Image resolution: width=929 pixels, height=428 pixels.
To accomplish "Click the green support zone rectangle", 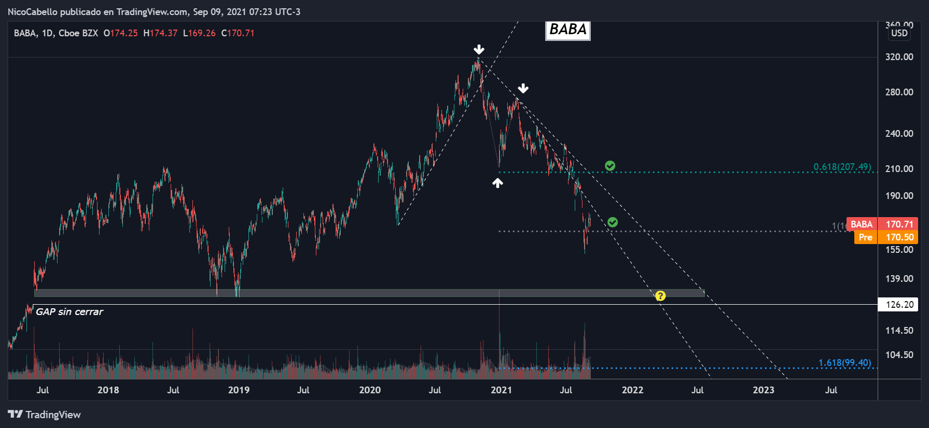I will (x=369, y=293).
